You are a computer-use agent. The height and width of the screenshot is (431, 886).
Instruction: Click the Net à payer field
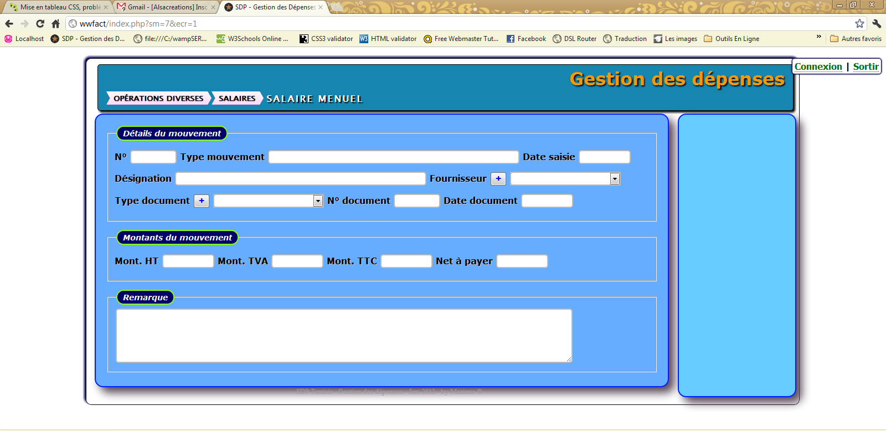[x=522, y=261]
